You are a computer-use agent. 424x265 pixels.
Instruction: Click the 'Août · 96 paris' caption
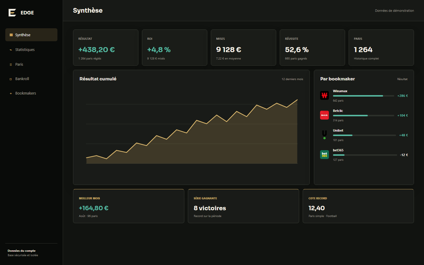[x=88, y=216]
